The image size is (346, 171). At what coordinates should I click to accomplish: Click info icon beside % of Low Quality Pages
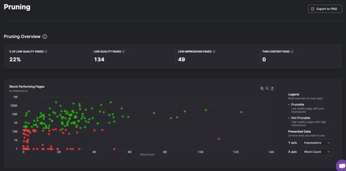(x=46, y=52)
